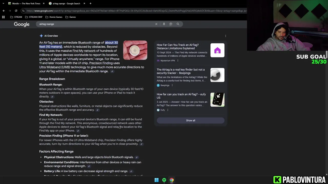Open source link after Environmental Conditions bullet

click(x=89, y=166)
